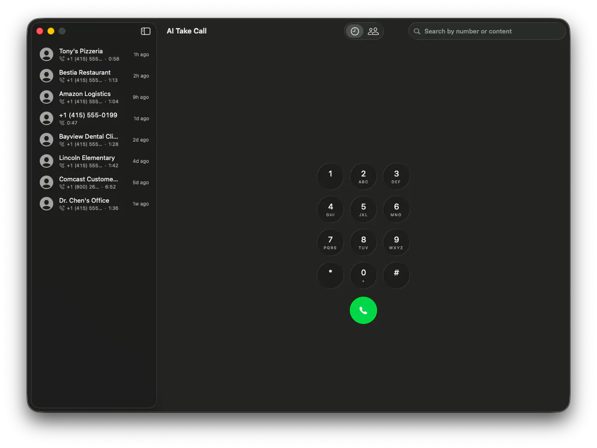Toggle the sidebar panel icon

click(x=145, y=31)
